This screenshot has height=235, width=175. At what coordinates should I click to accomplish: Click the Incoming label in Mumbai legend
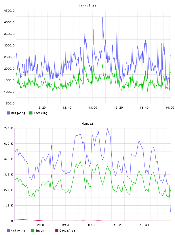point(42,230)
